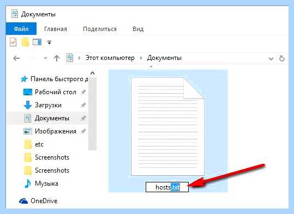The image size is (294, 214).
Task: Select OneDrive in the navigation pane
Action: 44,201
